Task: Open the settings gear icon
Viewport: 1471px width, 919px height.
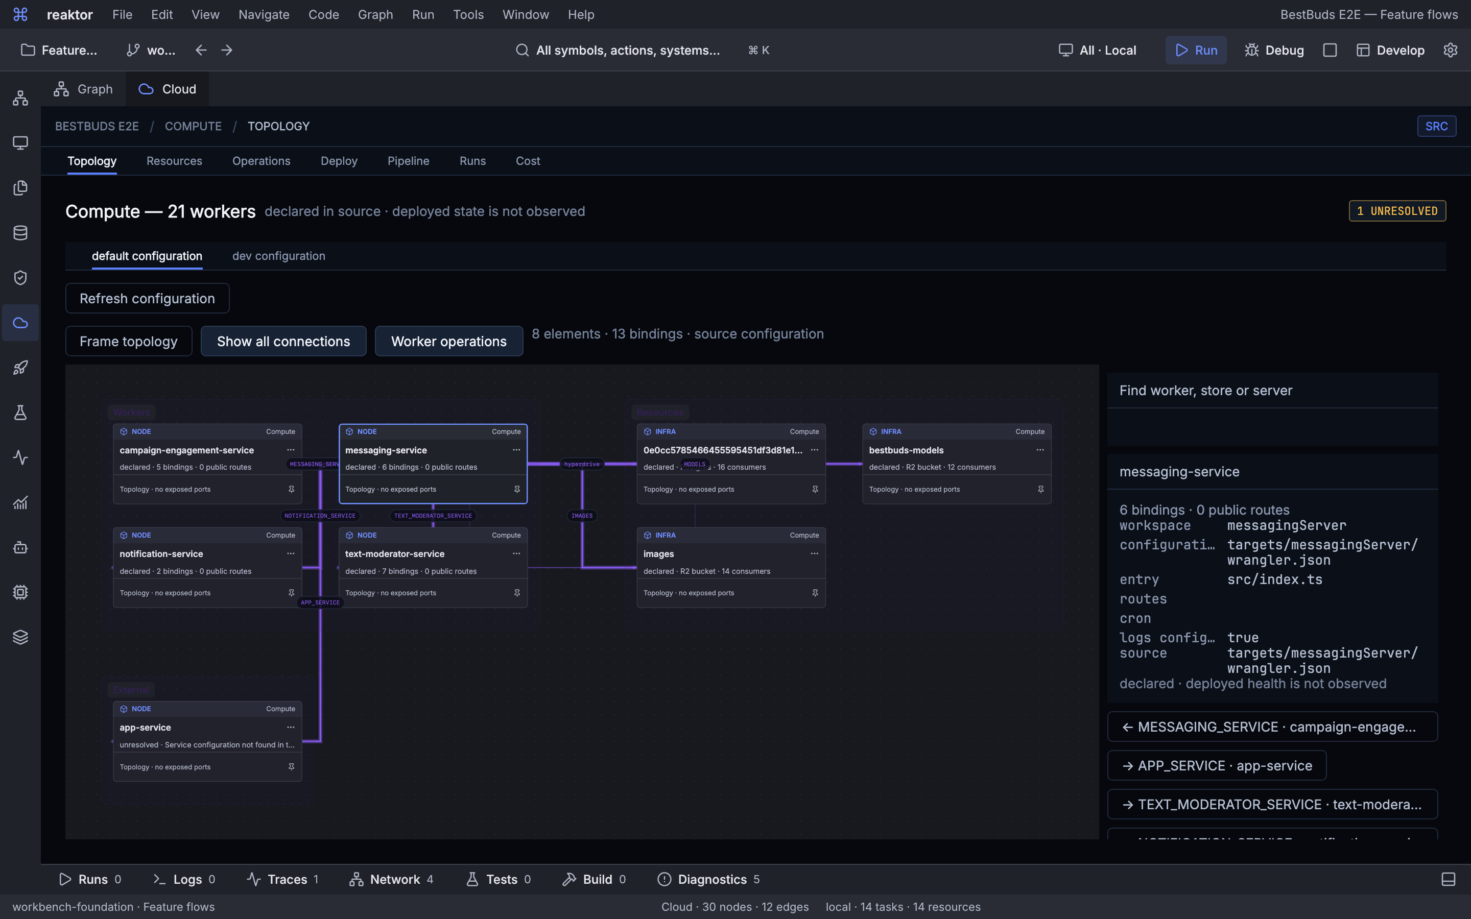Action: click(1451, 50)
